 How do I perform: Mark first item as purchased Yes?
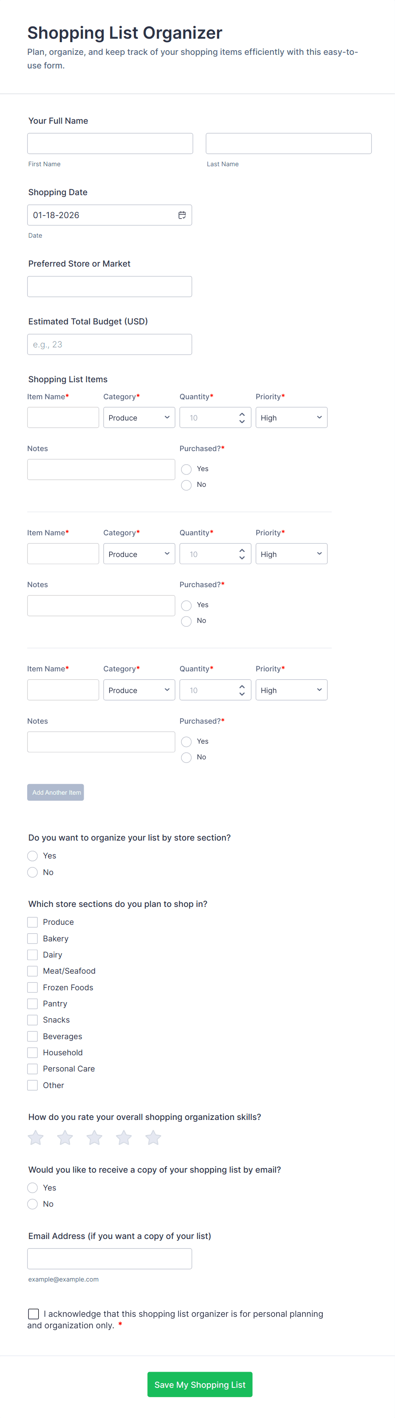[186, 469]
